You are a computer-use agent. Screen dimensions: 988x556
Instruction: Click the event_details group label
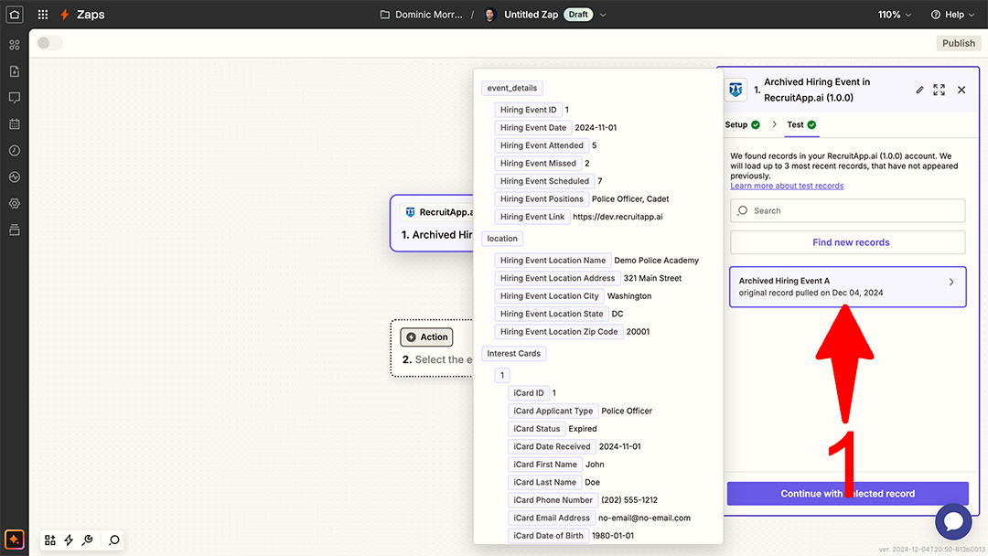[x=511, y=88]
